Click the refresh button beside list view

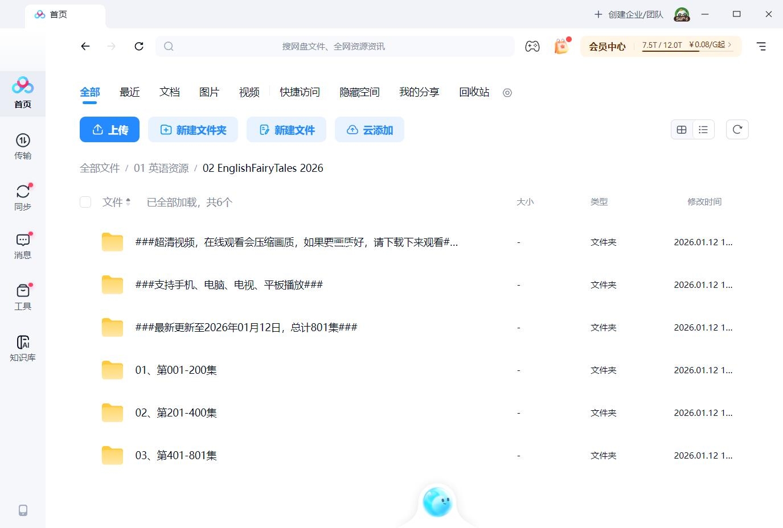point(737,130)
